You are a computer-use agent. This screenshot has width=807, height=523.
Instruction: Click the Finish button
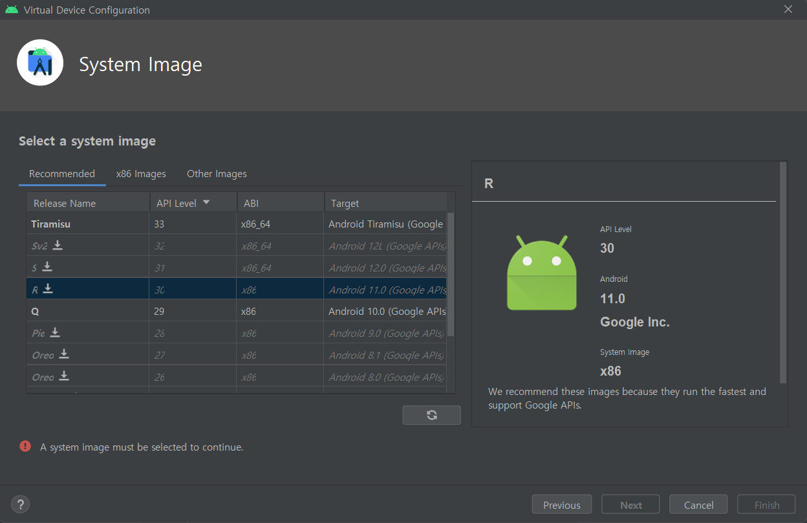pos(767,505)
